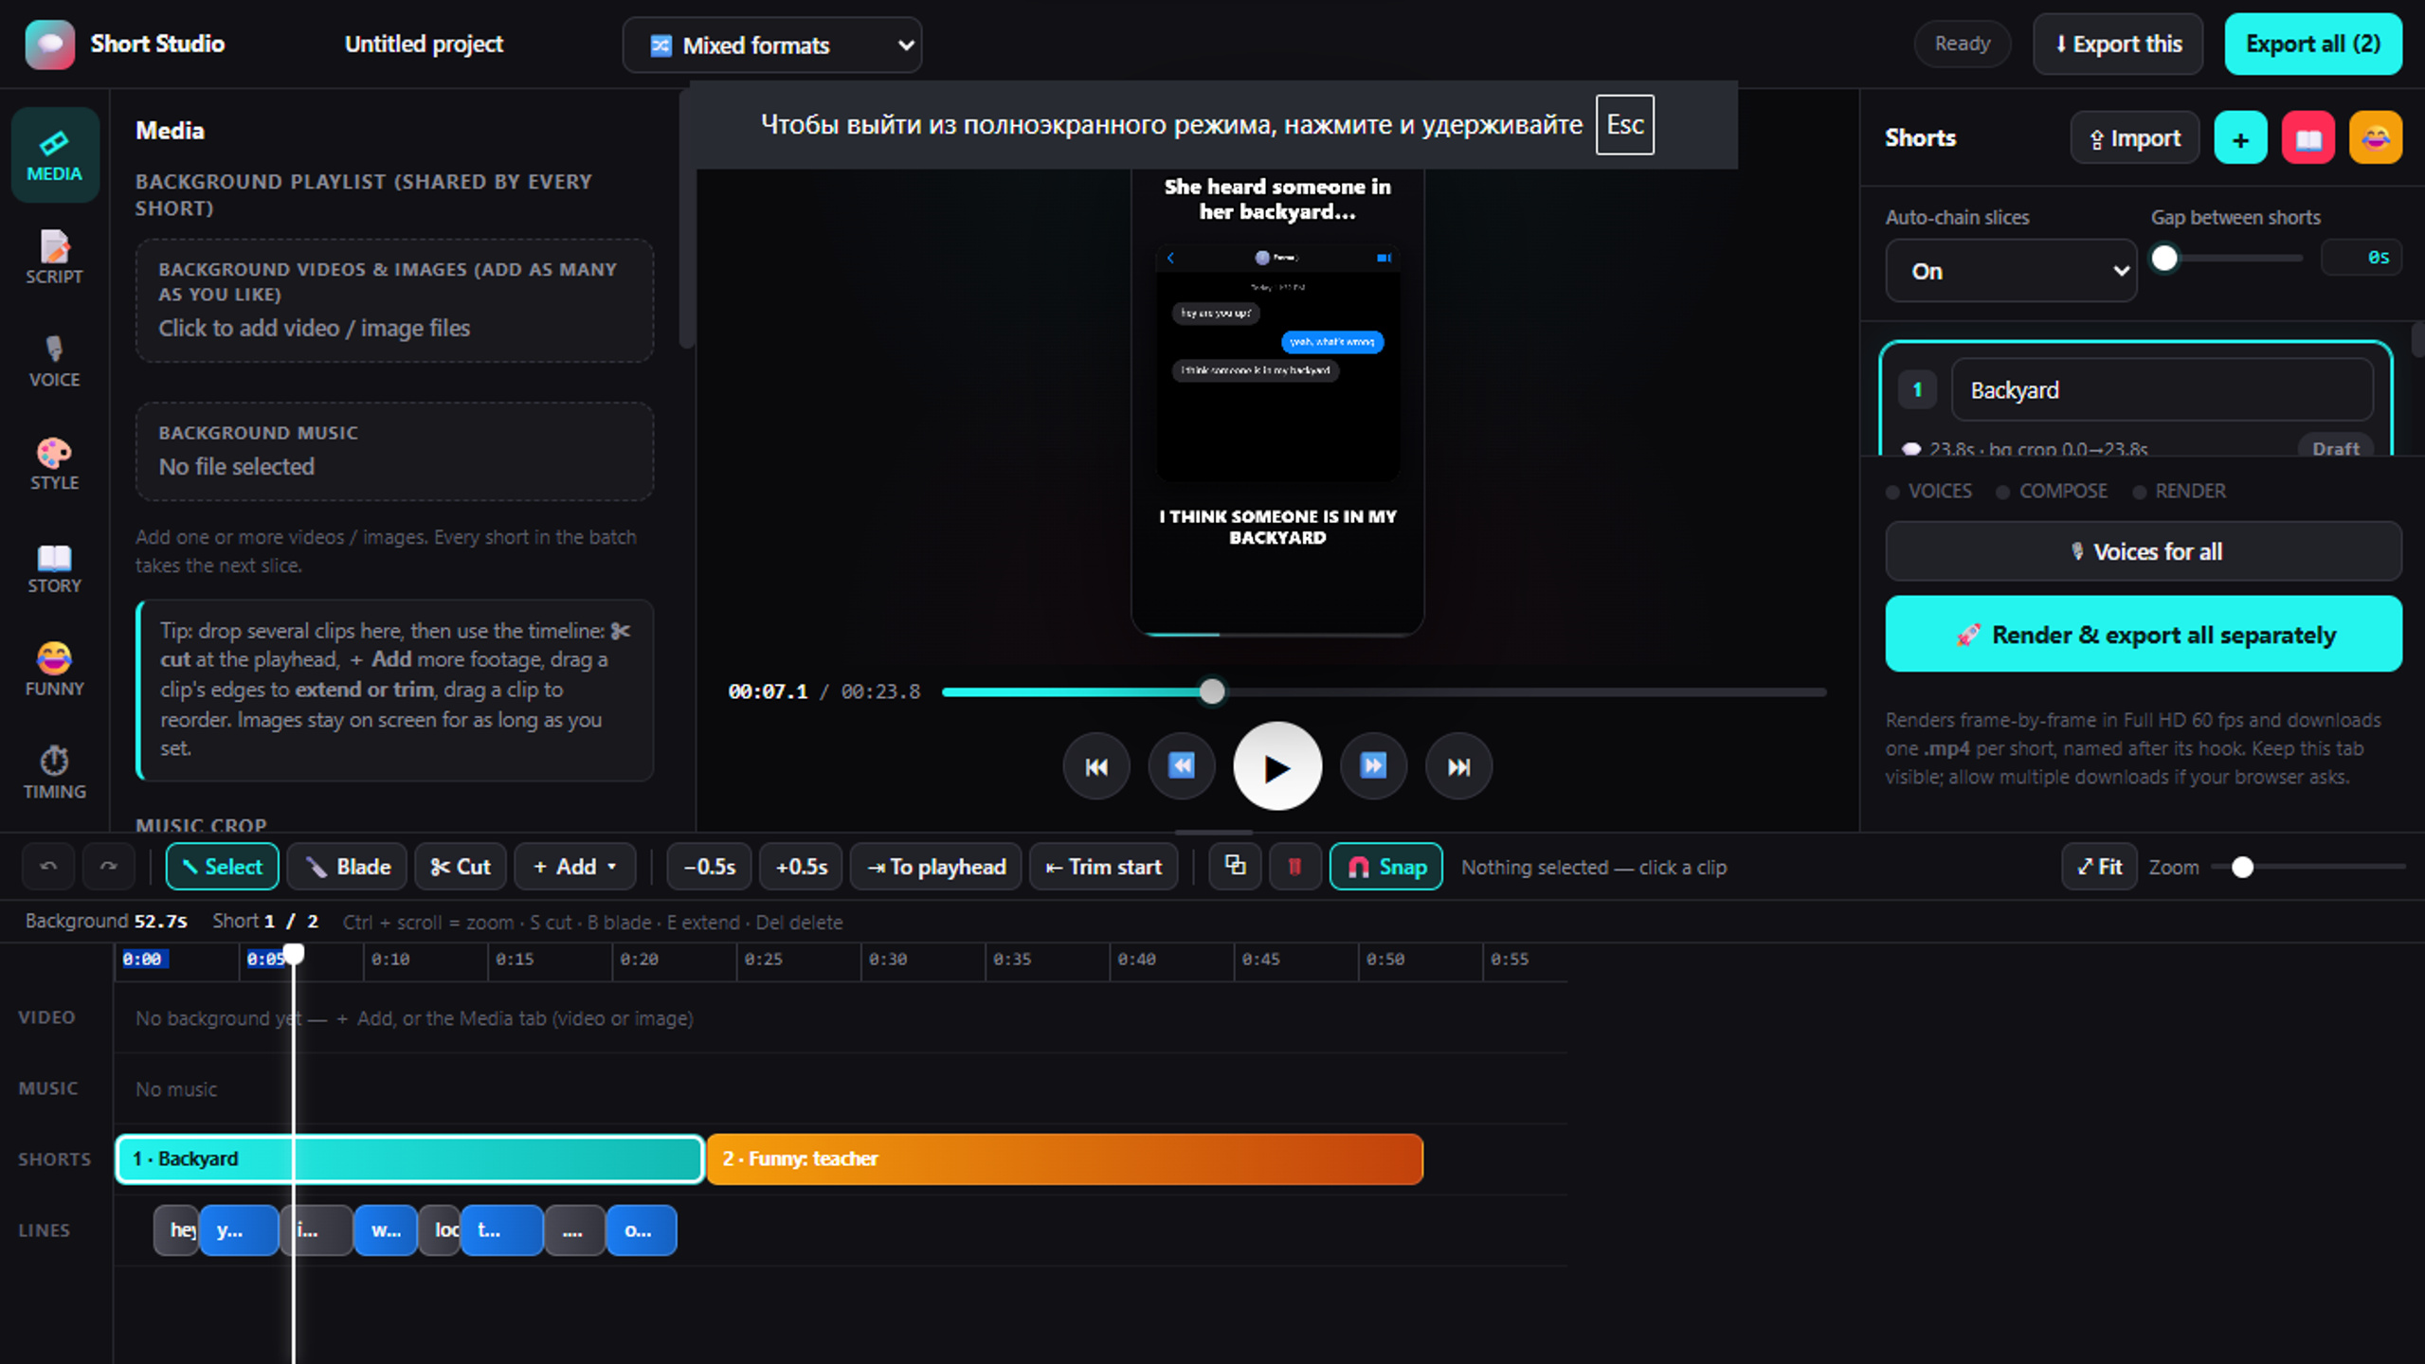Activate the Select tool
Screen dimensions: 2425x1364
(x=223, y=867)
